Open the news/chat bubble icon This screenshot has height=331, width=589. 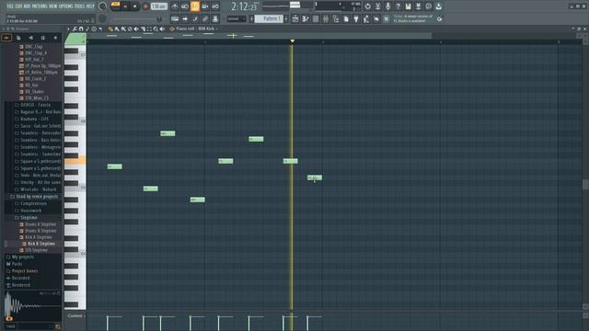point(429,6)
